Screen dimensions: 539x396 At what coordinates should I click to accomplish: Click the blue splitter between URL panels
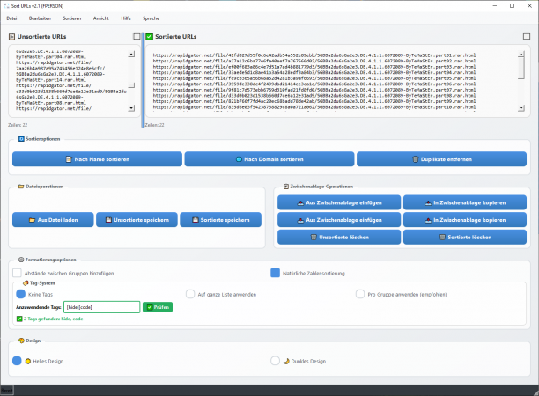pos(143,80)
